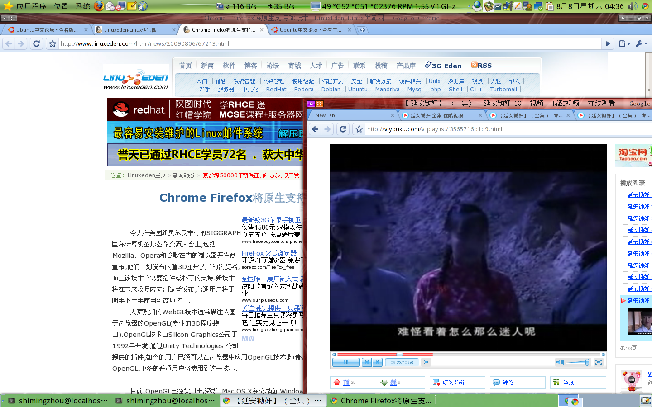Click 订阅专辑 subscribe album link
The image size is (652, 407).
(453, 383)
